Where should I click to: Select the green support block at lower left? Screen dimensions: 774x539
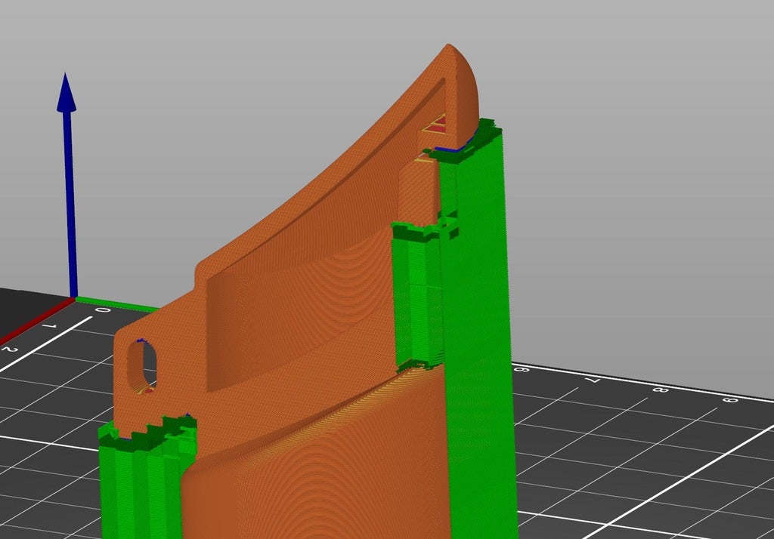[x=144, y=483]
